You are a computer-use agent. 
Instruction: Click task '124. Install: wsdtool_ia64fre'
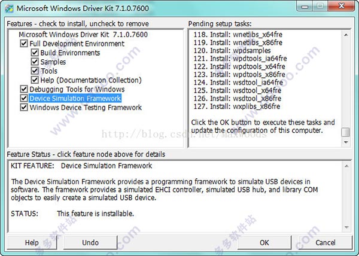click(x=238, y=83)
